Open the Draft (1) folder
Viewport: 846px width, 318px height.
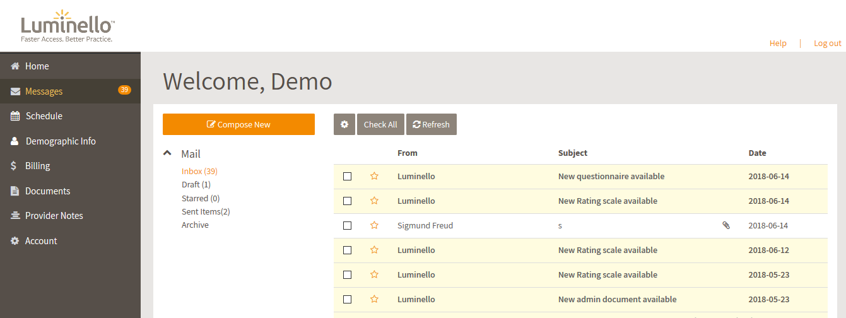pyautogui.click(x=196, y=184)
